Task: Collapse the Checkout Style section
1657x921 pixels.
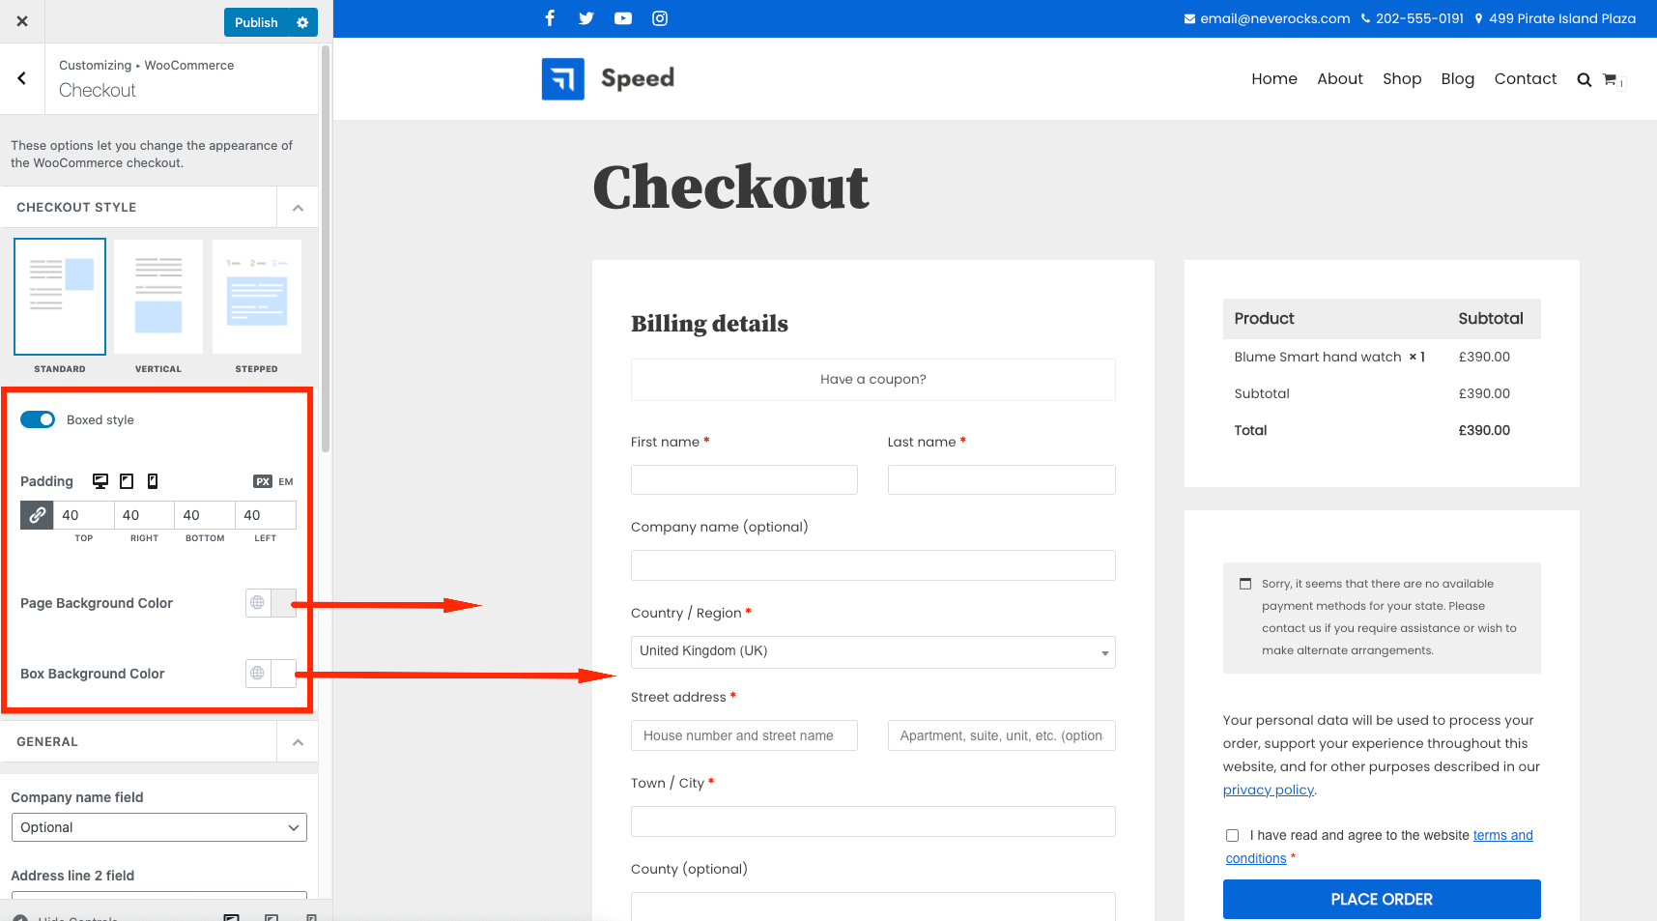Action: [x=298, y=208]
